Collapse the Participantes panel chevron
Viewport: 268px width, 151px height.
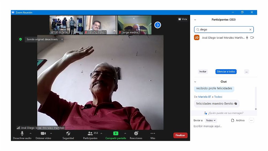click(x=195, y=20)
